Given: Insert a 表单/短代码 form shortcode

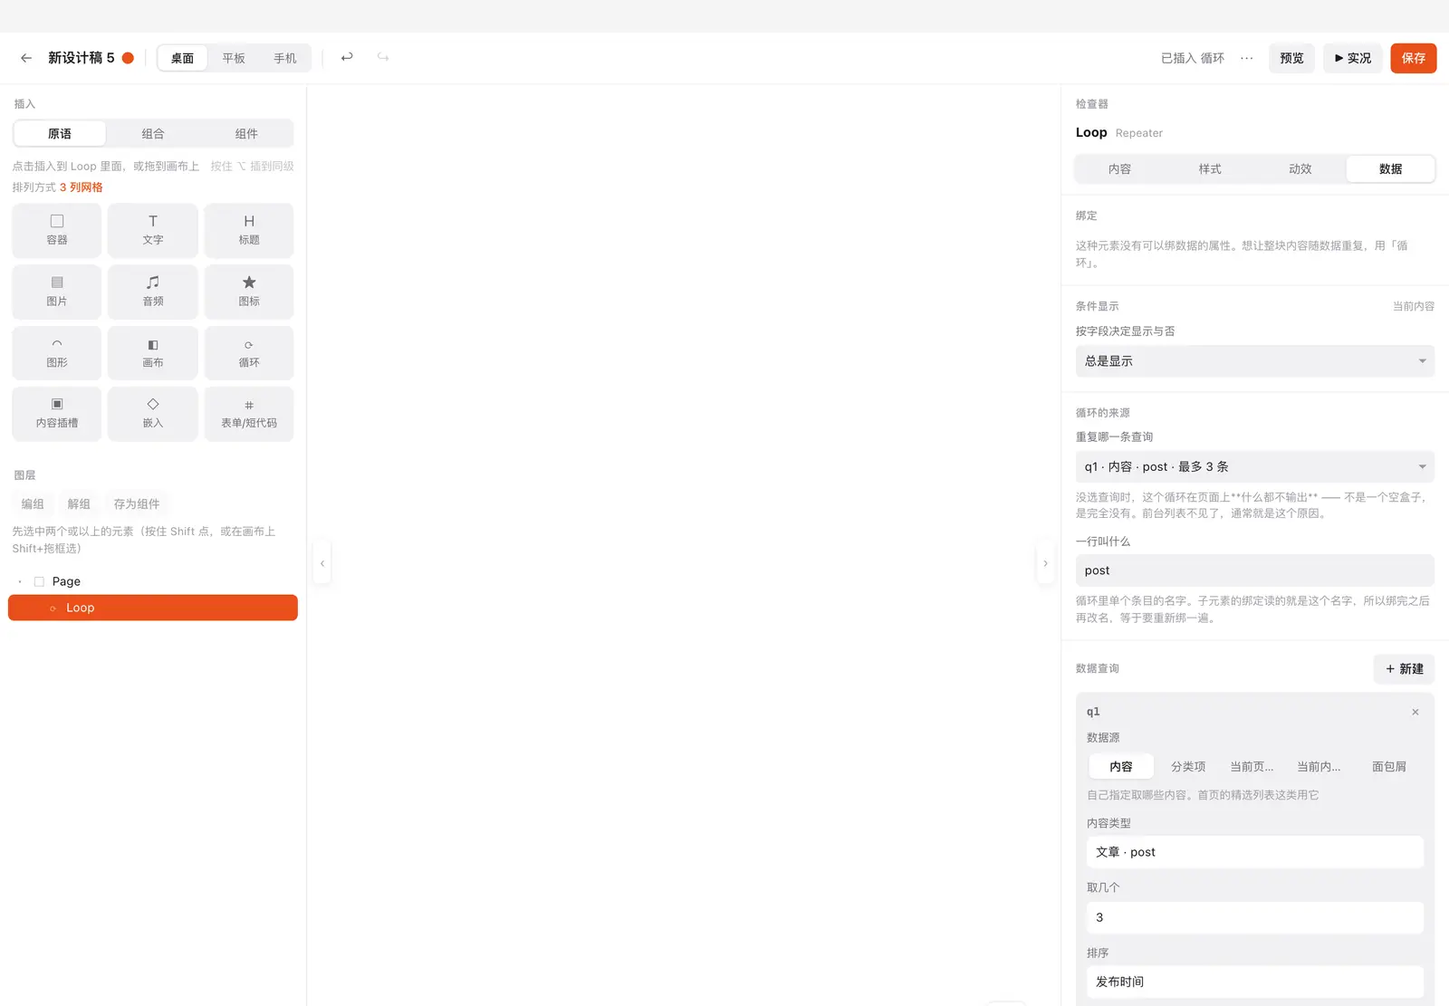Looking at the screenshot, I should [x=249, y=414].
